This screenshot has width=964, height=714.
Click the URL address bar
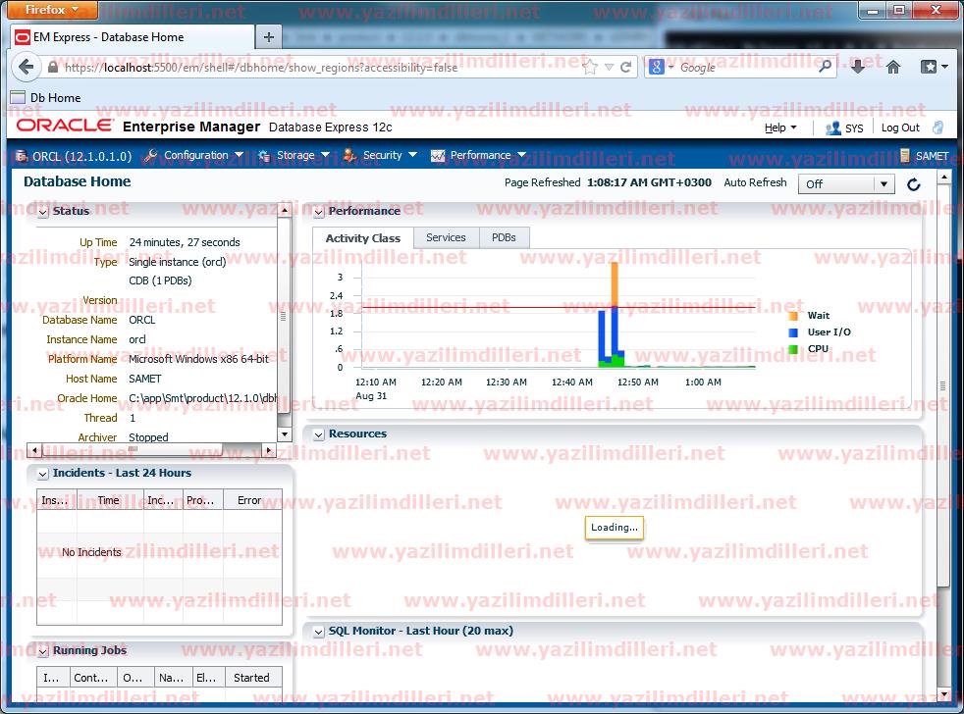(x=314, y=68)
